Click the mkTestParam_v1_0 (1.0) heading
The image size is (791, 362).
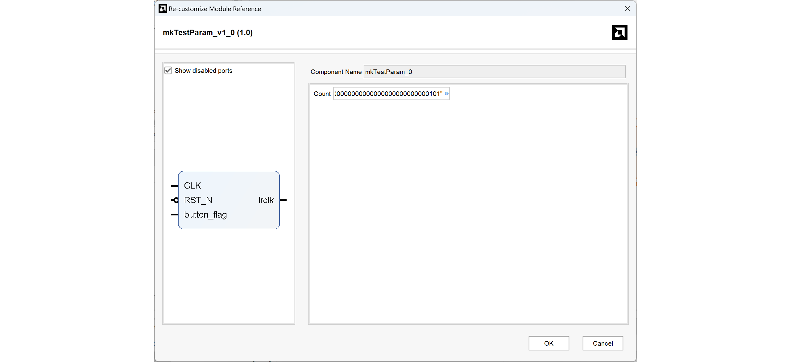208,33
